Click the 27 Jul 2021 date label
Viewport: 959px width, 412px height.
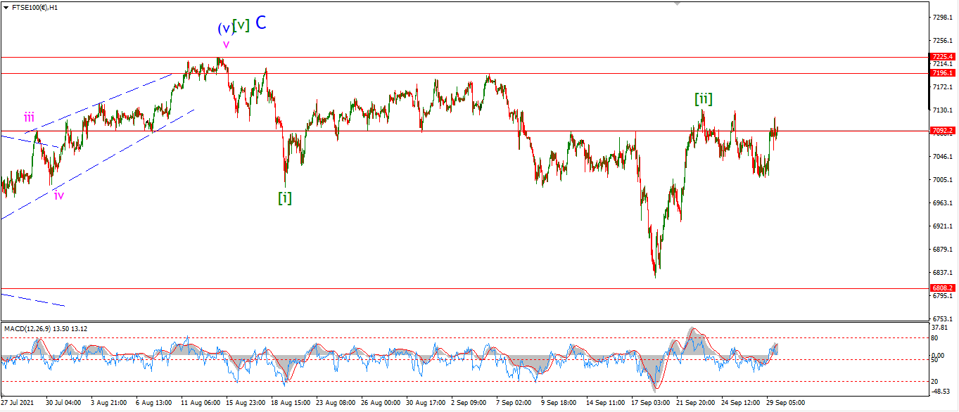coord(19,403)
